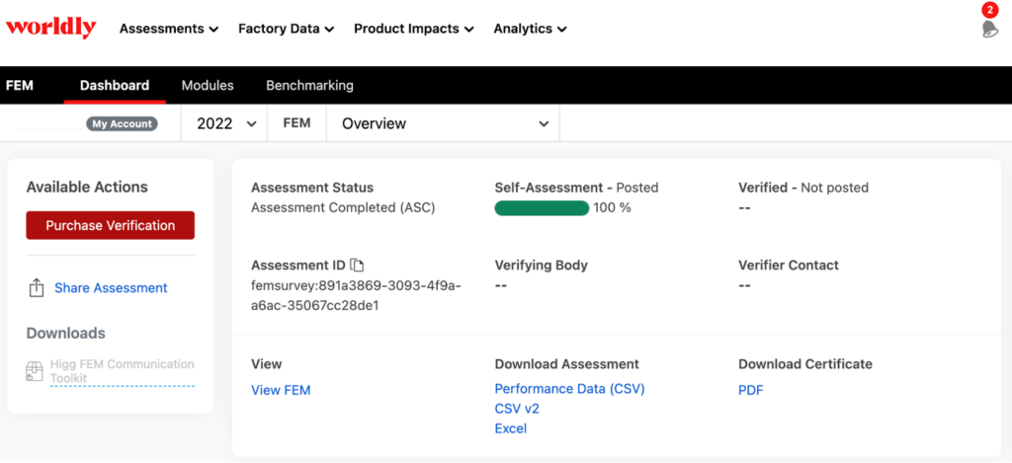Download Performance Data (CSV)

[x=570, y=389]
